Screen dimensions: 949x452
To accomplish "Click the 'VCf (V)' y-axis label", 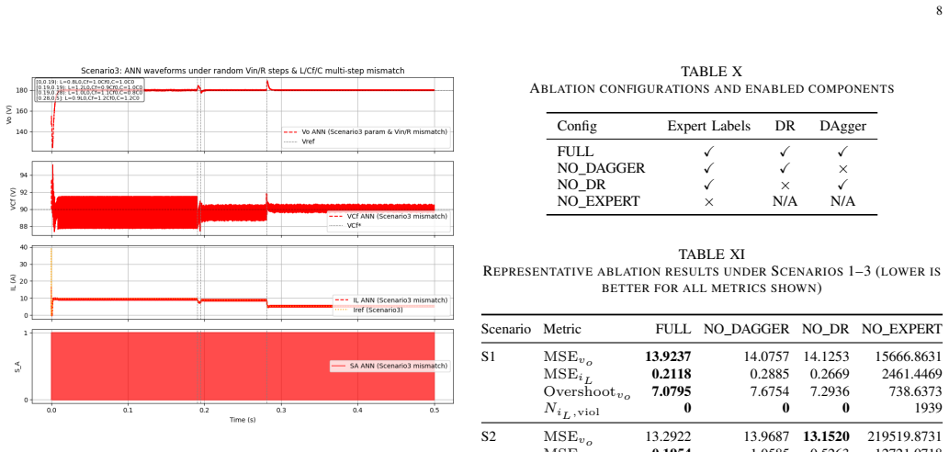I will coord(13,198).
